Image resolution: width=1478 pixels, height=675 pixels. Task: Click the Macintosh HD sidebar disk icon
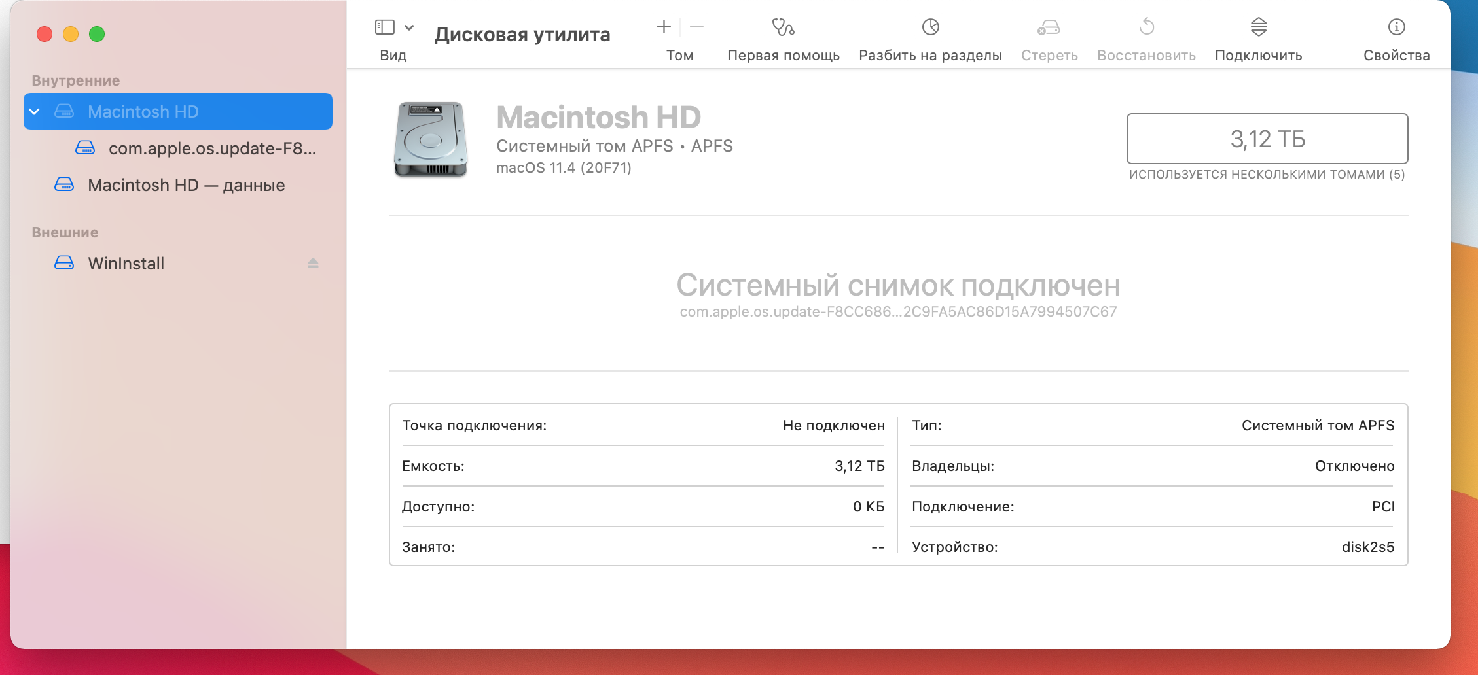point(64,111)
